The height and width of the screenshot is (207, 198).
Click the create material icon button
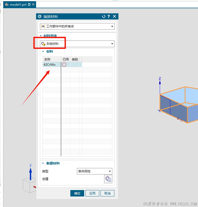pos(108,179)
